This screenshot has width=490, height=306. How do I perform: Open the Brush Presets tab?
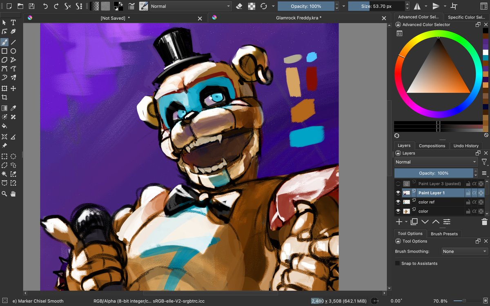coord(444,233)
